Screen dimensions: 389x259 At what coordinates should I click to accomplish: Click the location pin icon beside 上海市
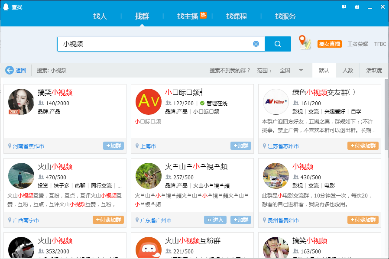[137, 146]
